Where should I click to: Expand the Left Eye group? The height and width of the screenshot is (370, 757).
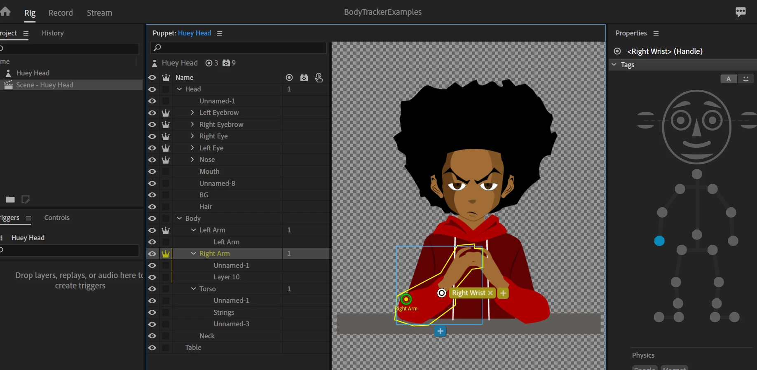point(192,148)
